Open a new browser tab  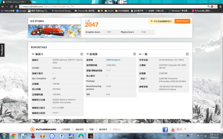click(34, 2)
